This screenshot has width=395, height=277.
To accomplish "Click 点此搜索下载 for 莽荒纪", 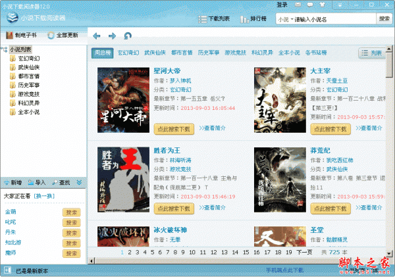I will click(330, 209).
